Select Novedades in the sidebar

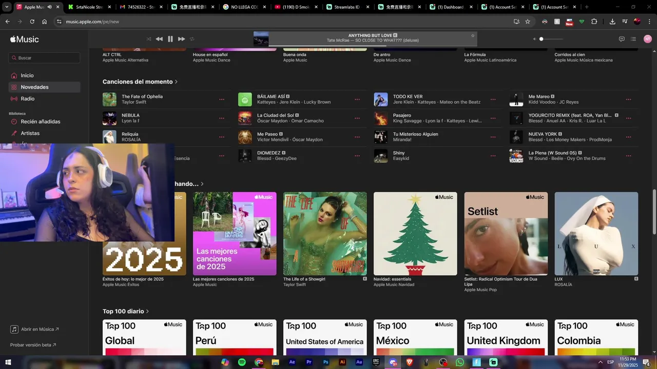click(44, 87)
